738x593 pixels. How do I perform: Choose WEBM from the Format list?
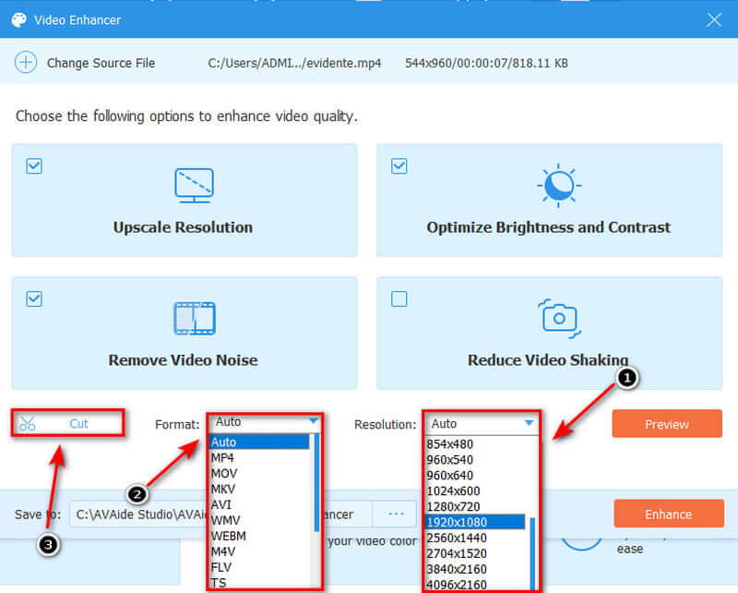click(x=259, y=536)
